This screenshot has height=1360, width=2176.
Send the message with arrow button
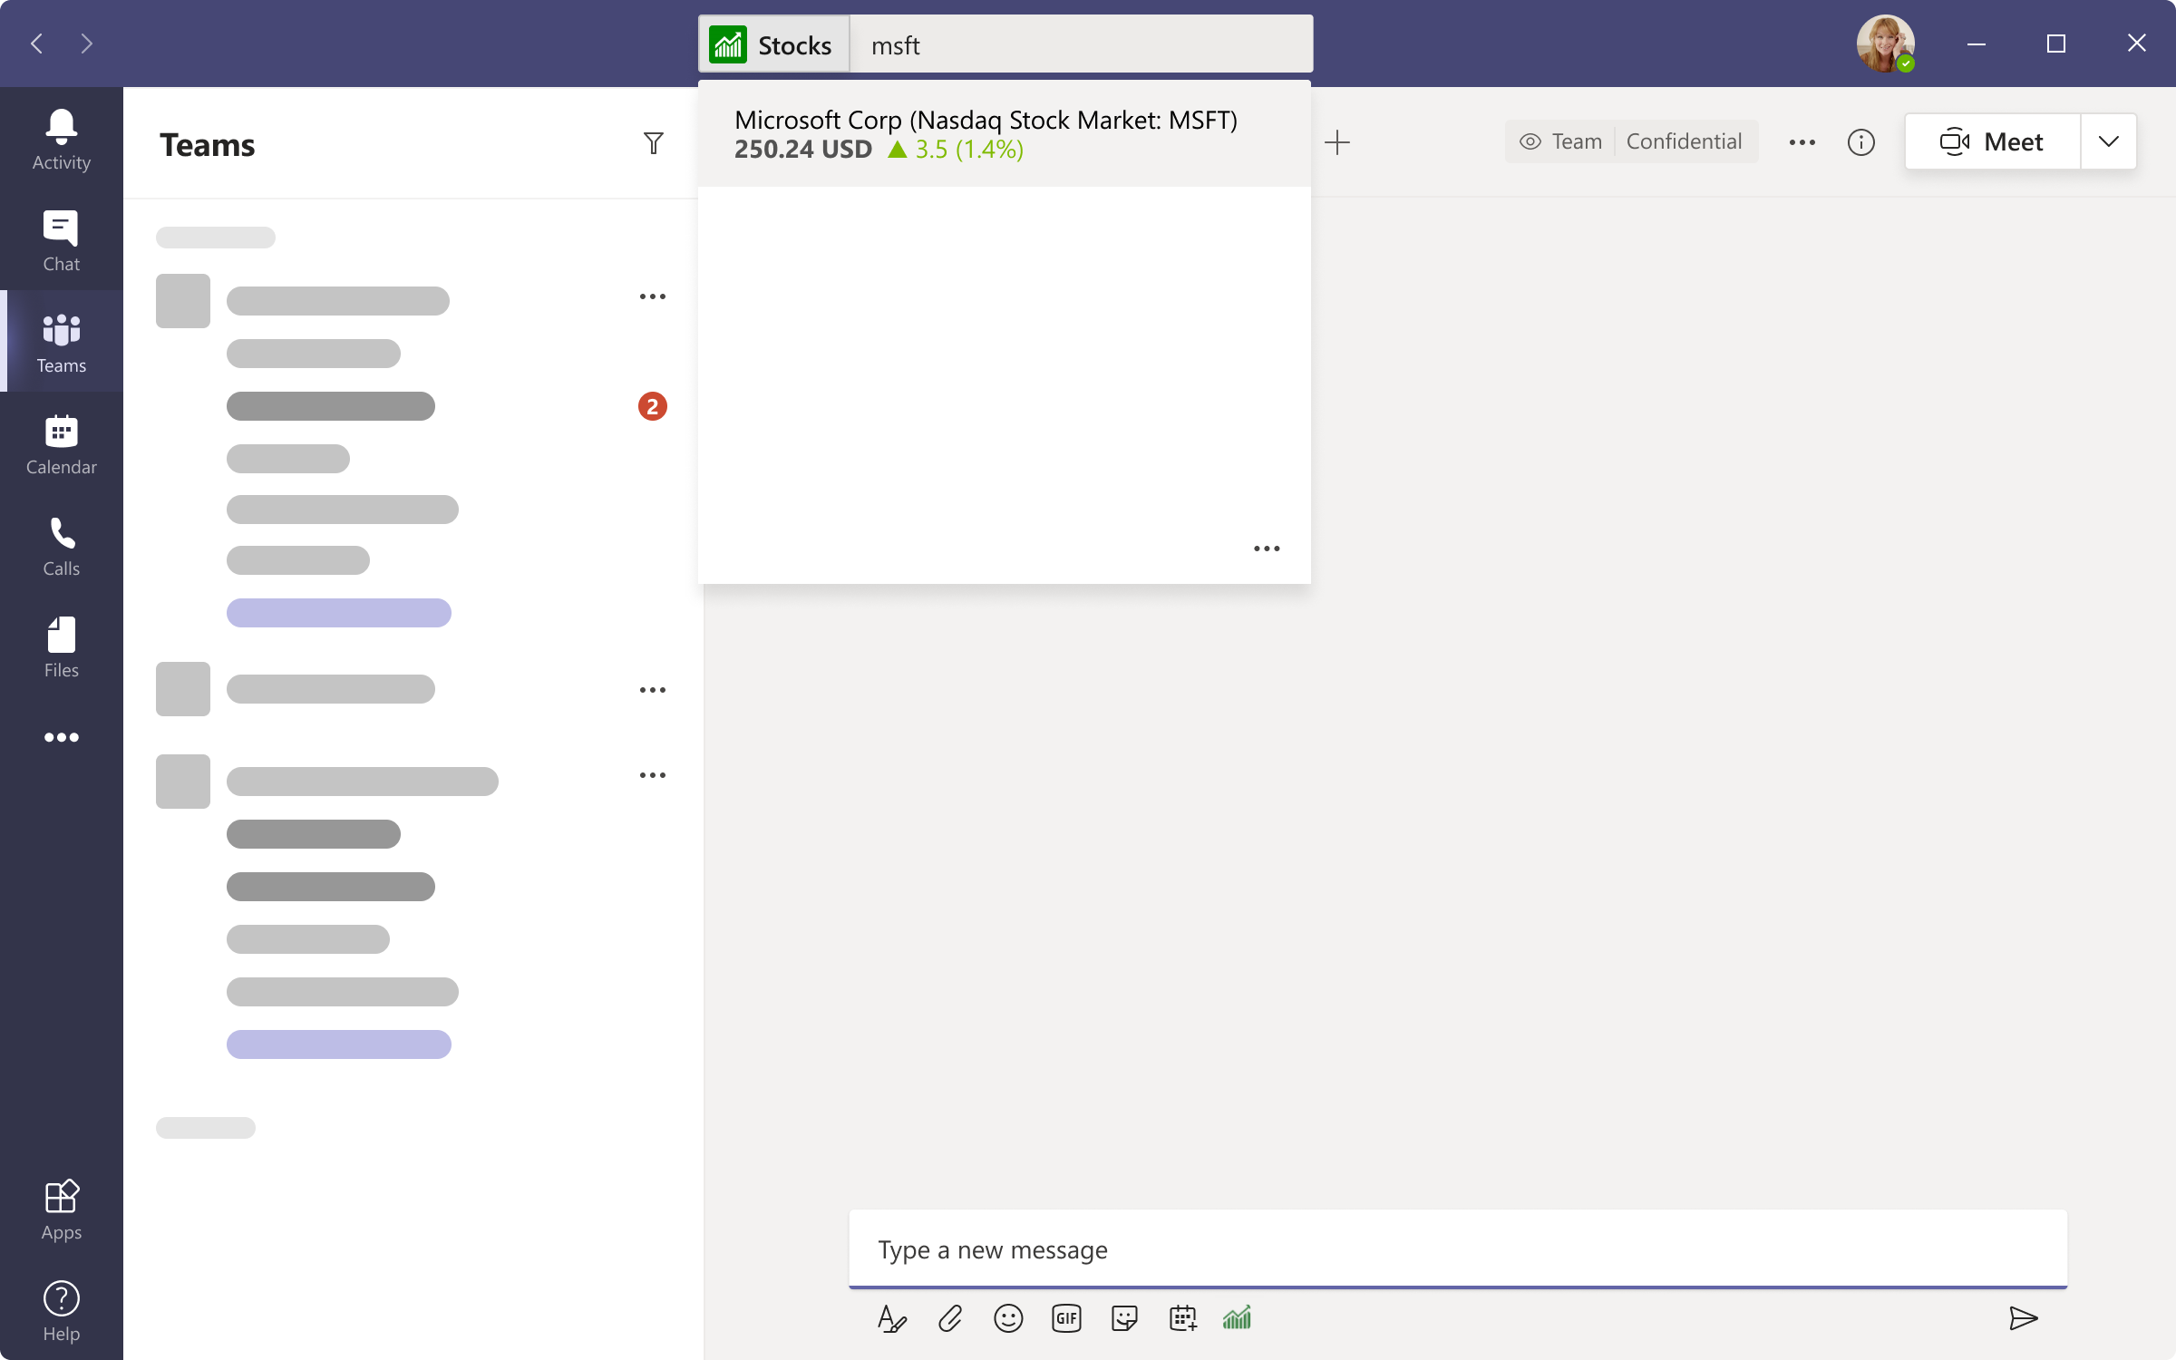[x=2023, y=1317]
